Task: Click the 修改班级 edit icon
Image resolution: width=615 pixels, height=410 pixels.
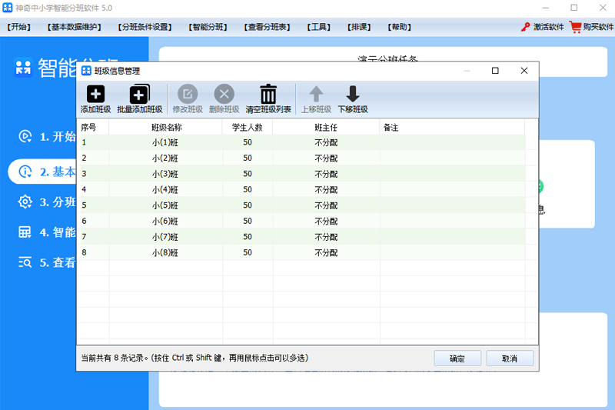Action: 188,94
